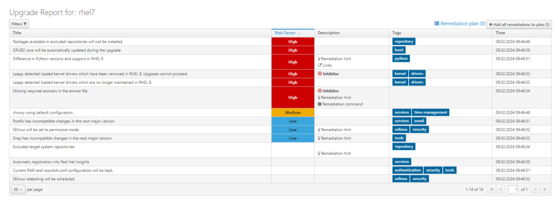Click Add all remediations to plan

[x=519, y=24]
